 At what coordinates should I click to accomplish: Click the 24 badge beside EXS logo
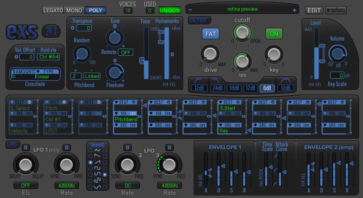51,31
